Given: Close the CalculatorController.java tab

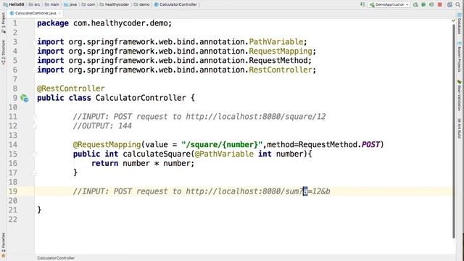Looking at the screenshot, I should [x=59, y=13].
